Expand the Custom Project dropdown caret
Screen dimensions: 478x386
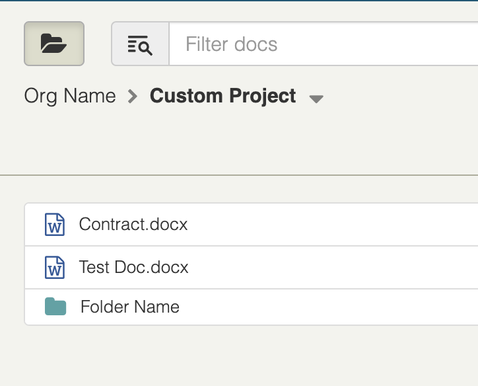[316, 99]
